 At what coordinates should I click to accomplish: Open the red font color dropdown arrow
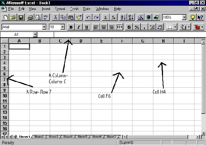point(202,27)
